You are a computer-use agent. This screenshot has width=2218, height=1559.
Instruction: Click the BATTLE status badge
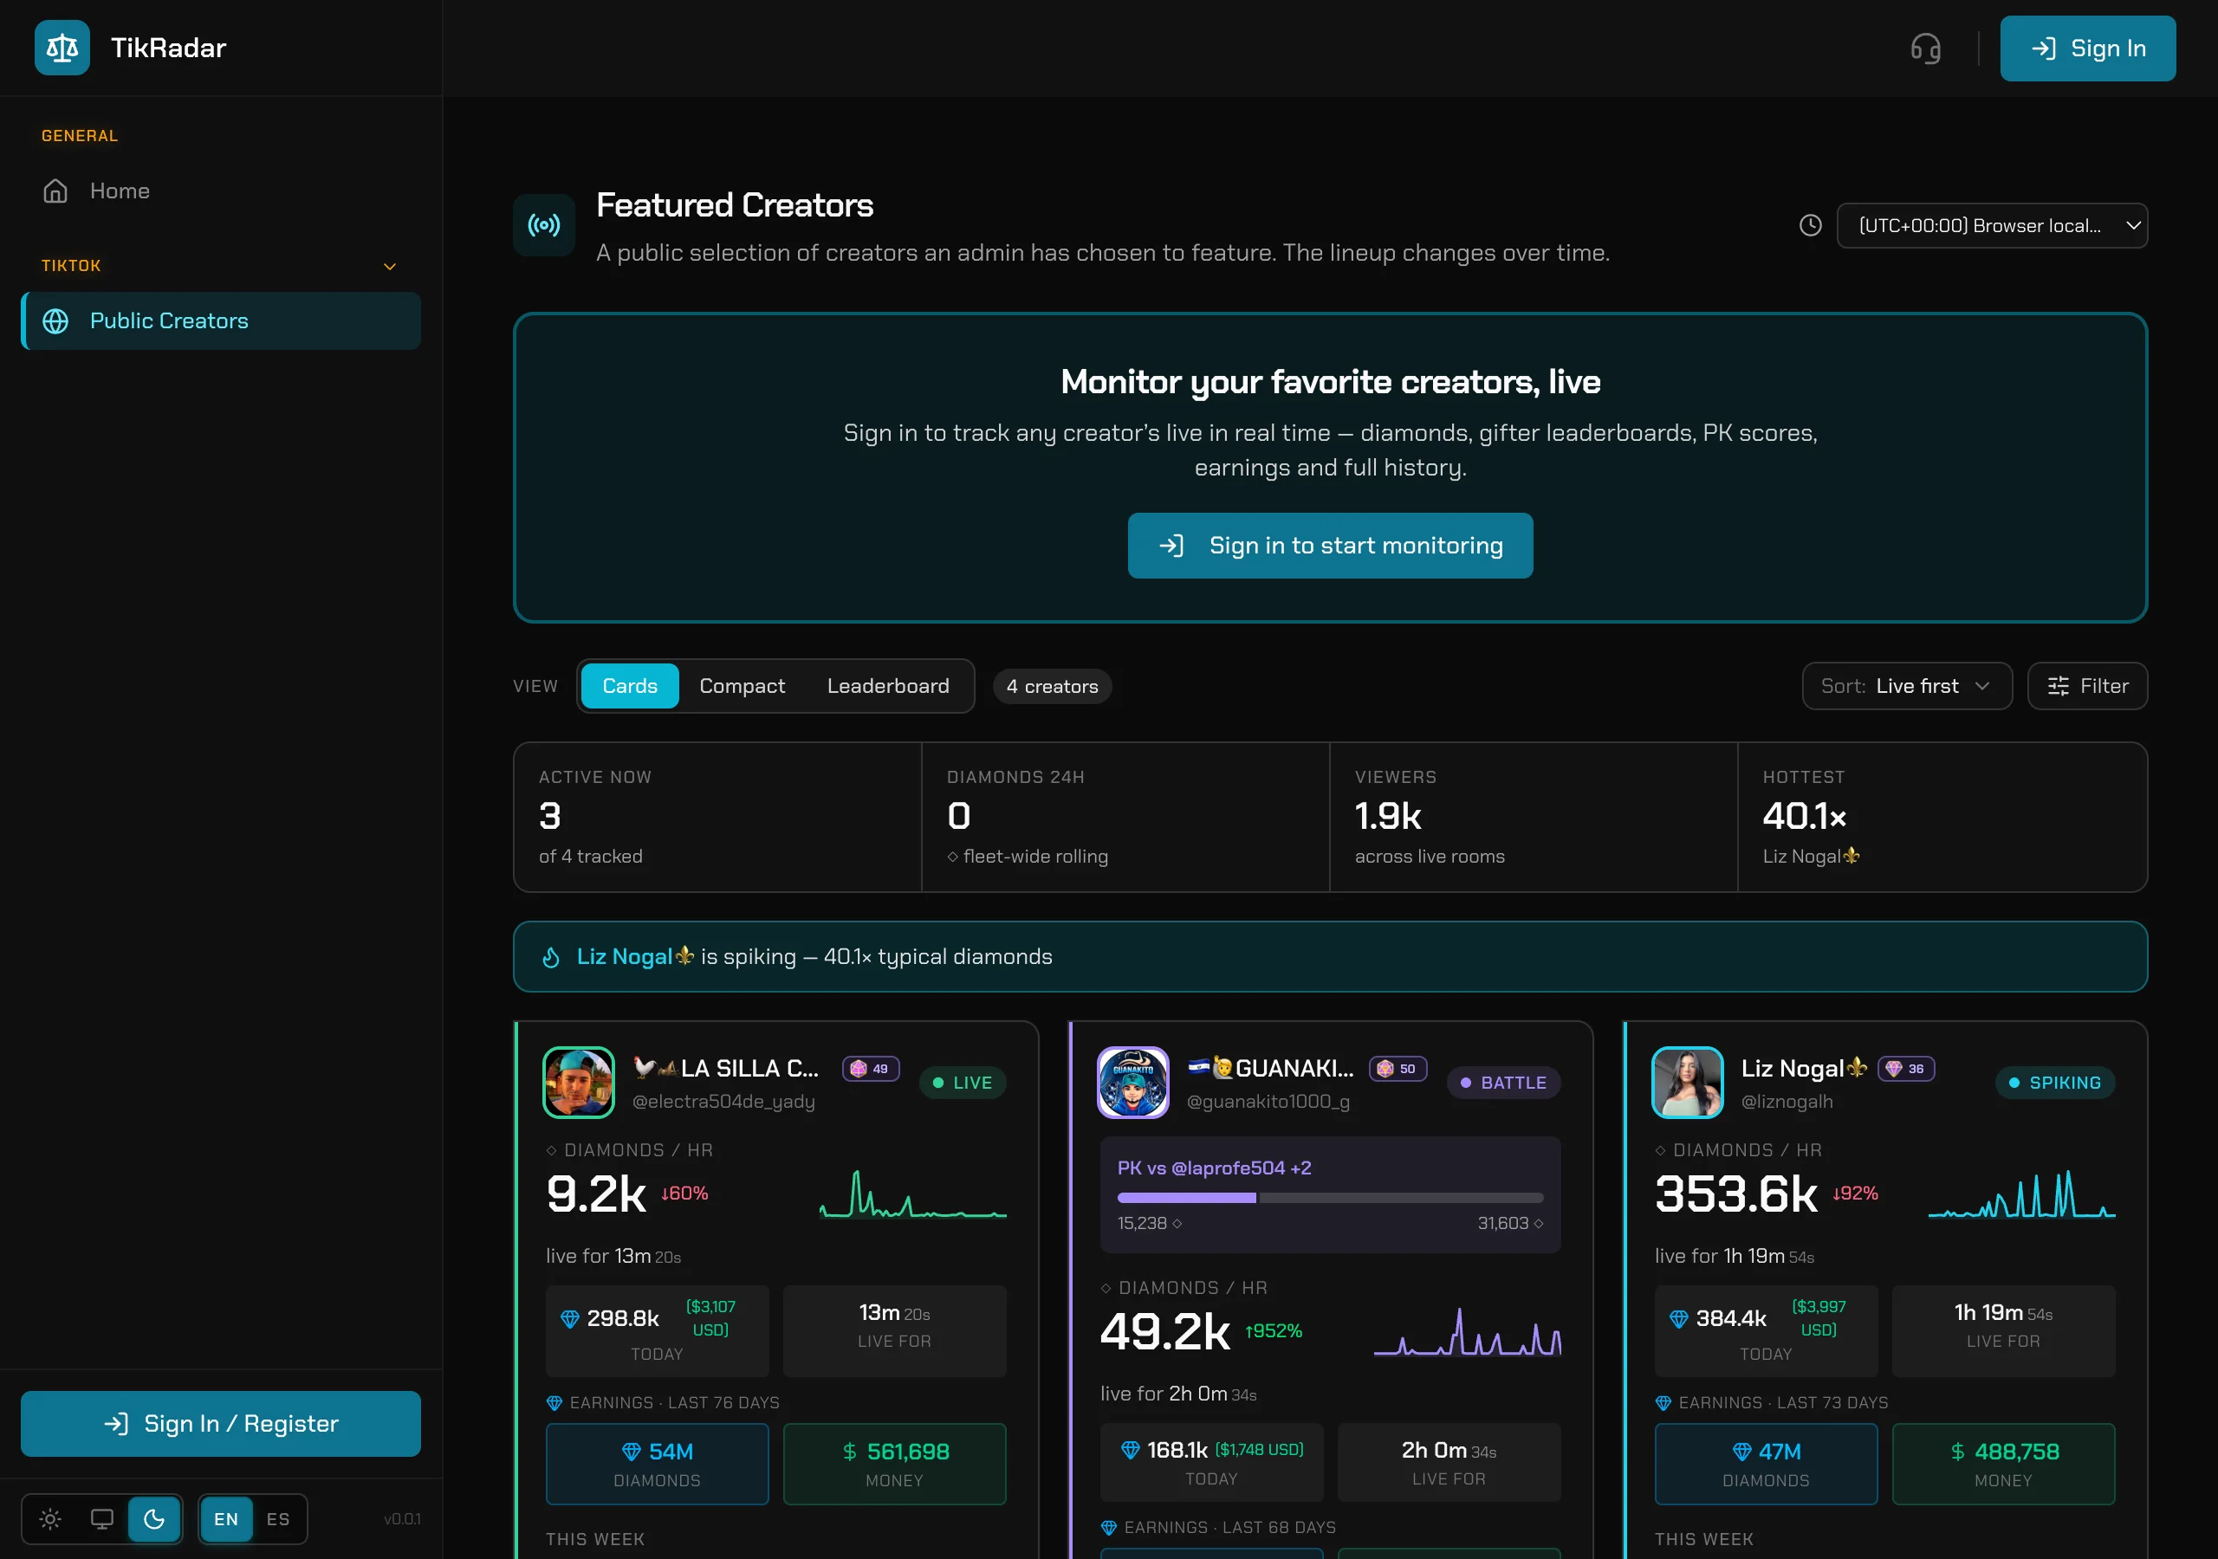[1503, 1083]
